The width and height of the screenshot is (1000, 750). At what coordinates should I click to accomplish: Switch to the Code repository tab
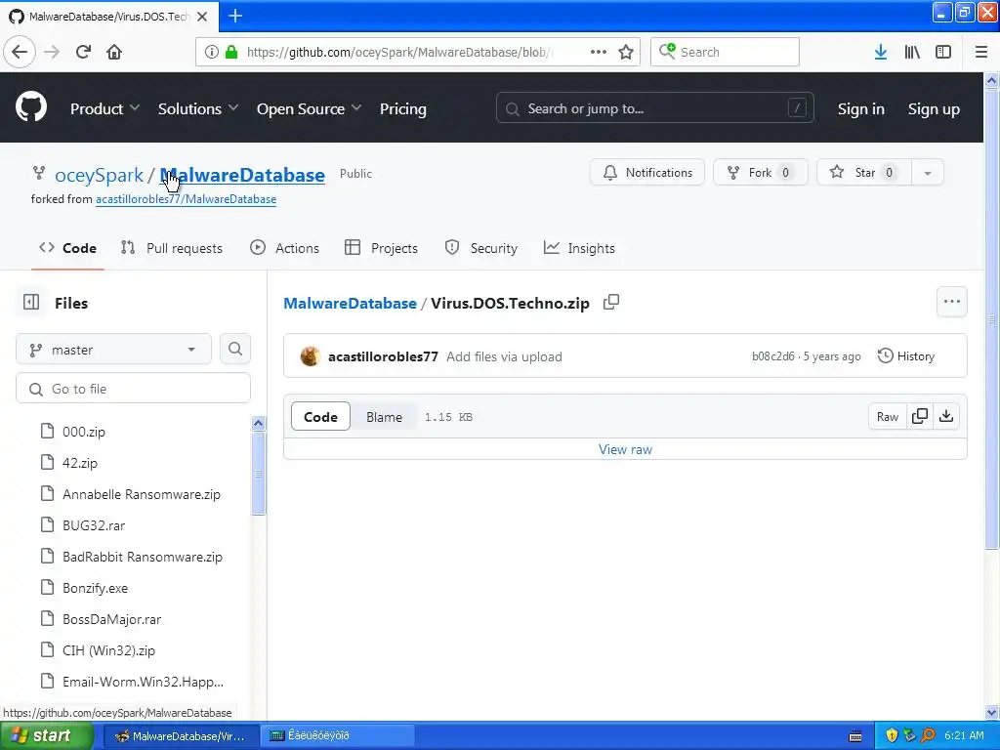[x=67, y=248]
